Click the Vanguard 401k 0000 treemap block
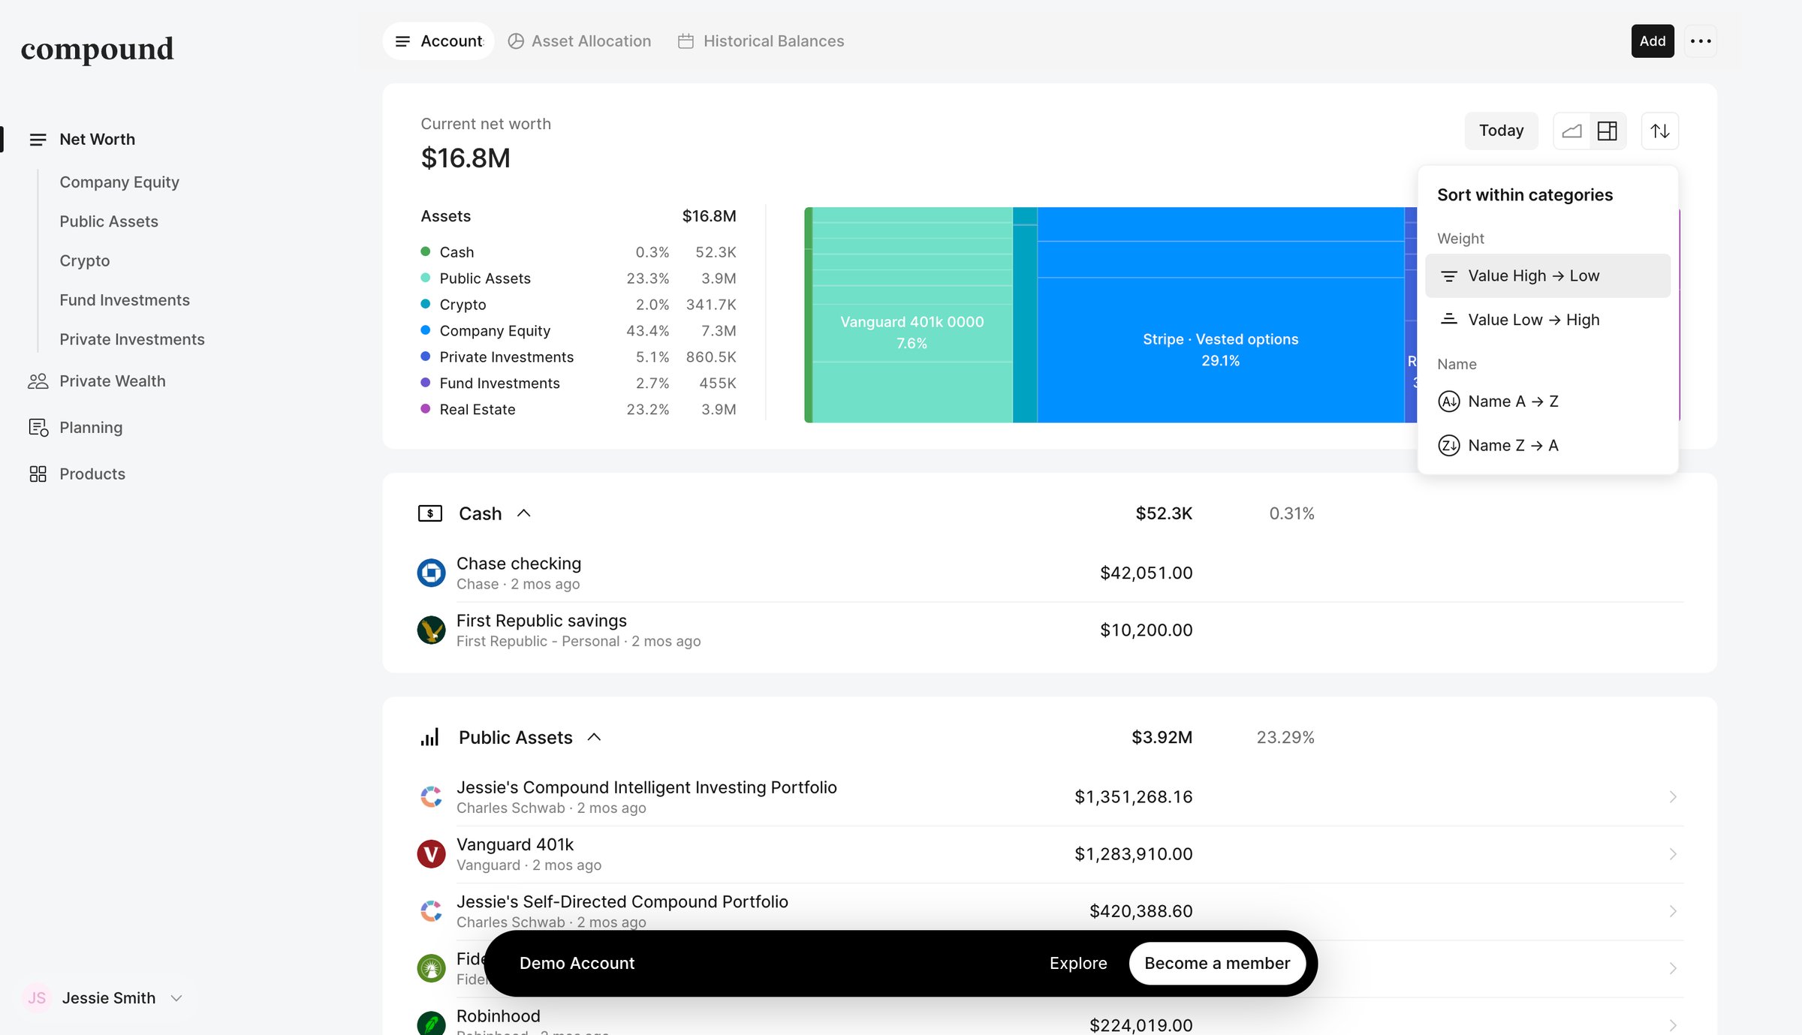 point(912,332)
